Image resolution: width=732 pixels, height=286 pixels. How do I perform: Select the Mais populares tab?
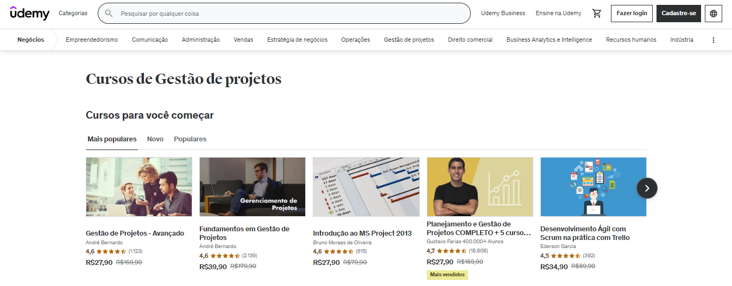(112, 139)
